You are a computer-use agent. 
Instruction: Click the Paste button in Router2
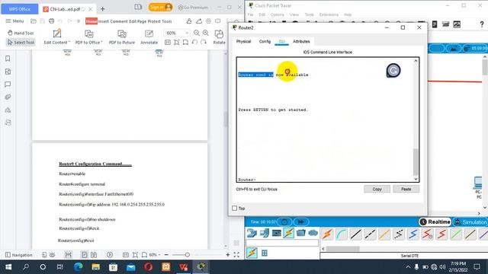coord(406,189)
